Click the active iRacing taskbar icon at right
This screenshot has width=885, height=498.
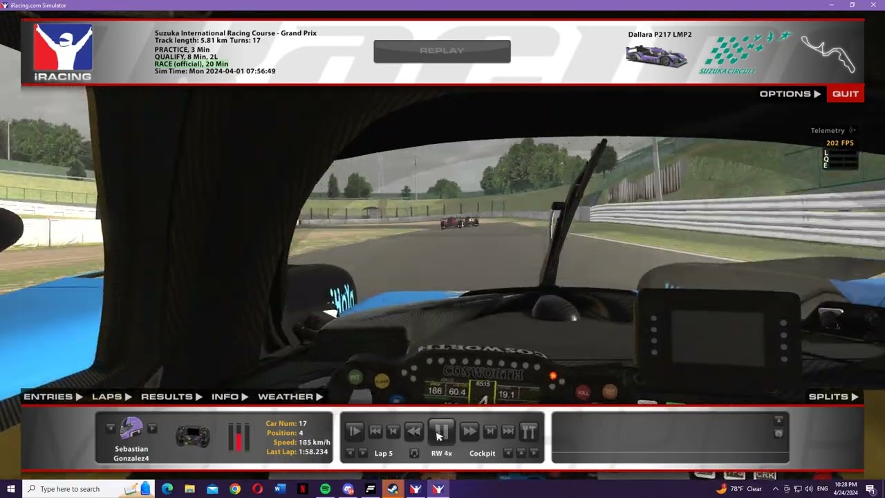pyautogui.click(x=438, y=489)
